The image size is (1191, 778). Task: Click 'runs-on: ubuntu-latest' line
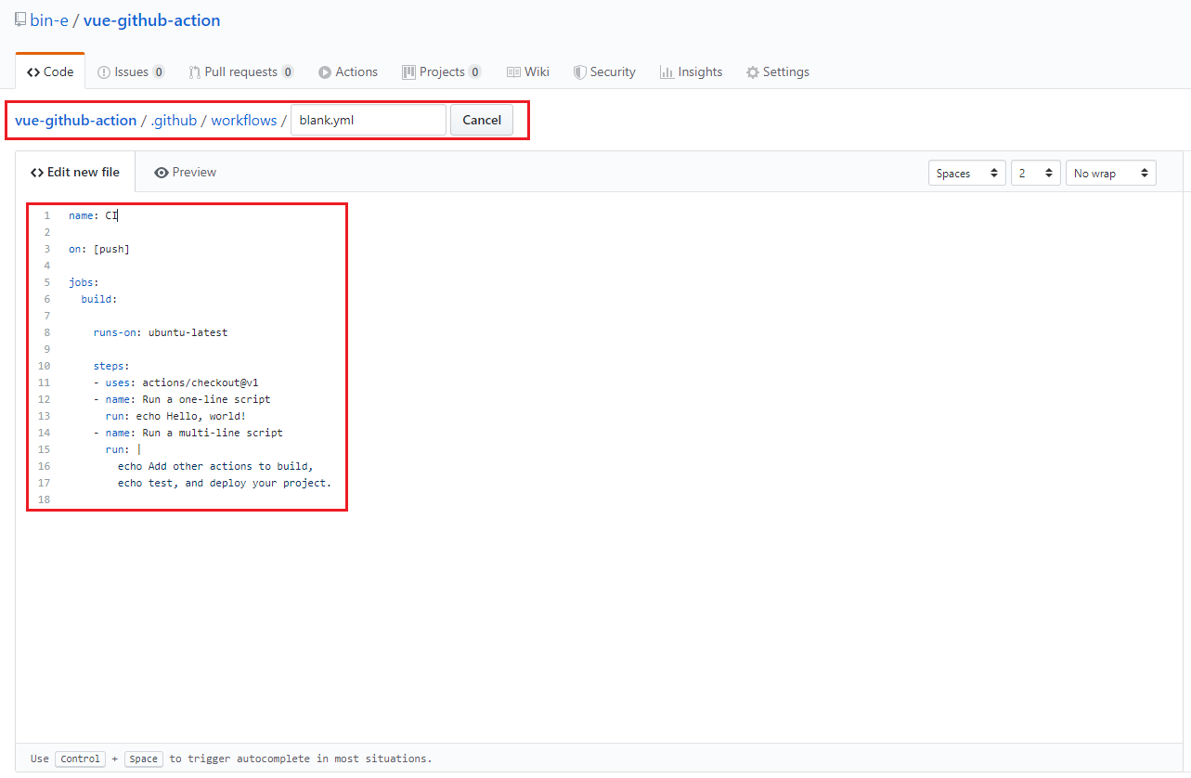point(161,332)
